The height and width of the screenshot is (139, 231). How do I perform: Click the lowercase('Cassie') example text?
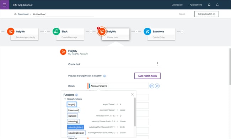click(107, 110)
